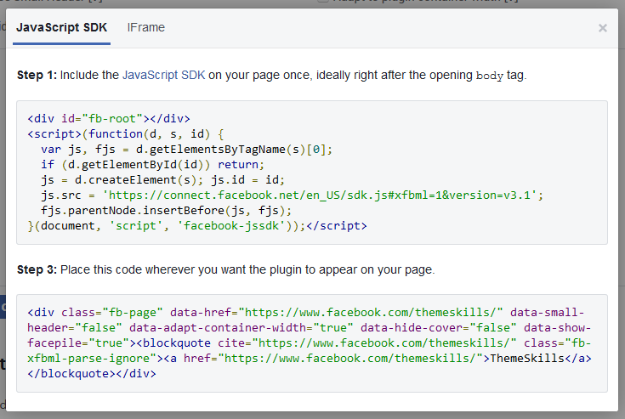This screenshot has height=419, width=625.
Task: Open the JavaScript SDK link in Step 1
Action: point(163,75)
